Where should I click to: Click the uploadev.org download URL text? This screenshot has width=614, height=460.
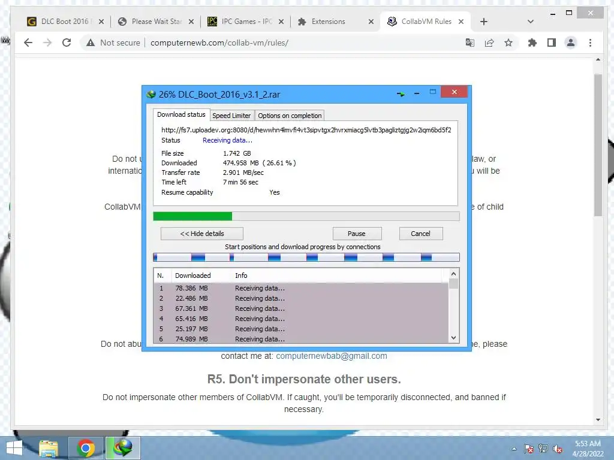306,130
